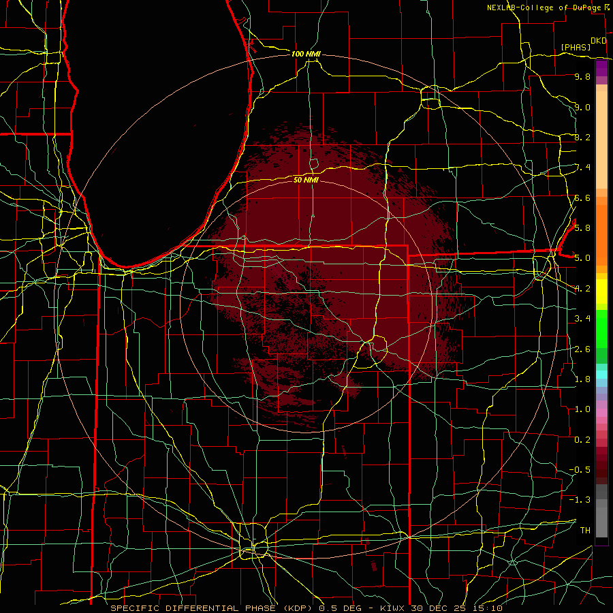This screenshot has height=613, width=613.
Task: Click the DKD label above the color scale
Action: click(598, 41)
